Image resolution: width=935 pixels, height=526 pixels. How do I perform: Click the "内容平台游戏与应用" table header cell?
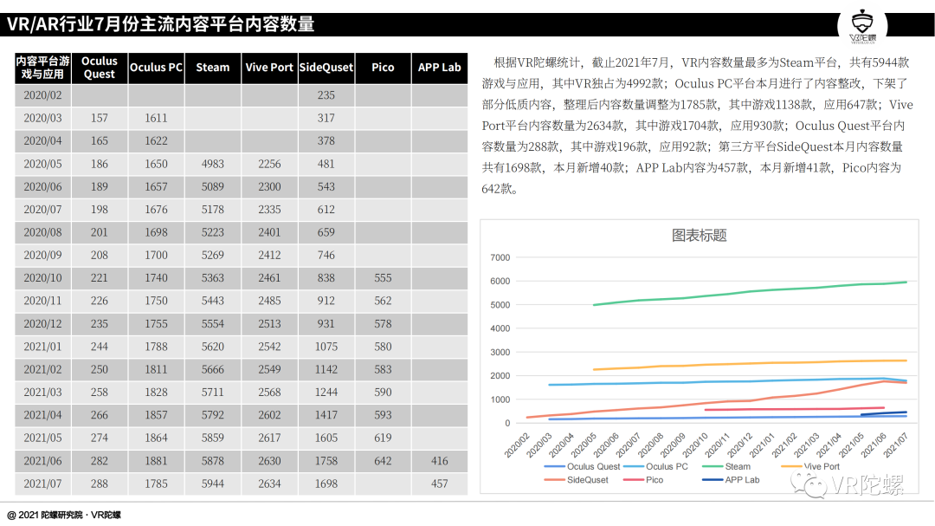(43, 68)
